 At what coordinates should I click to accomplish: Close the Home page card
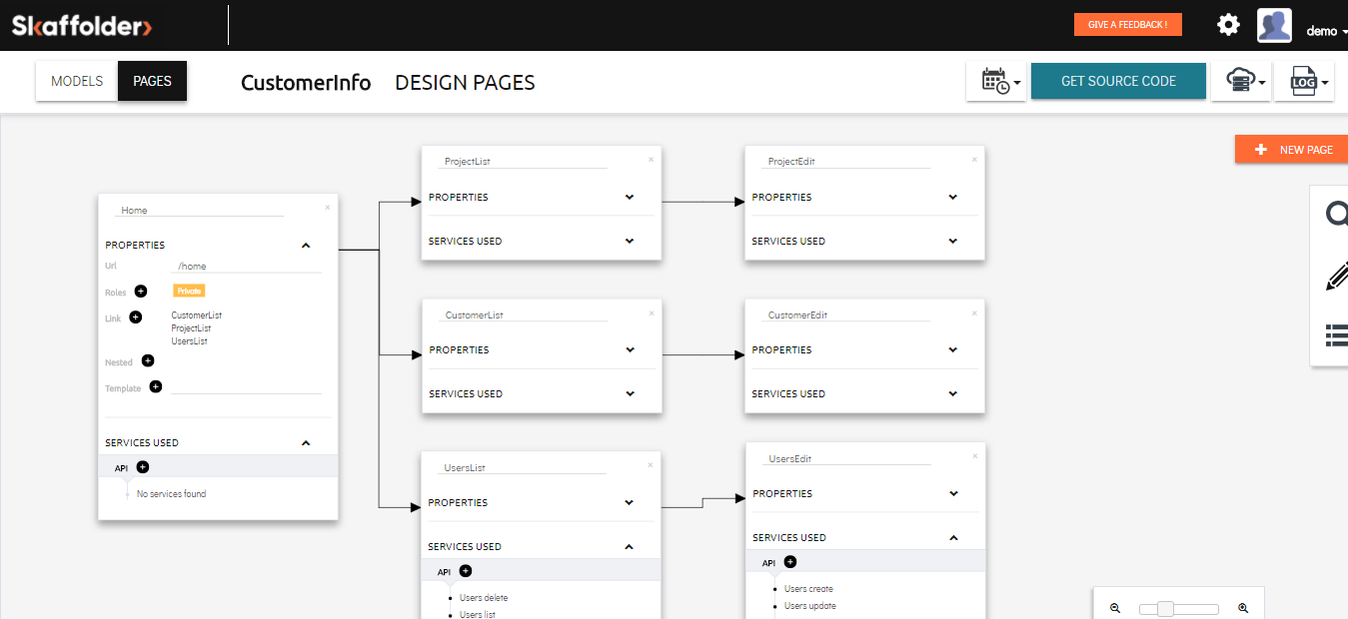[x=328, y=208]
